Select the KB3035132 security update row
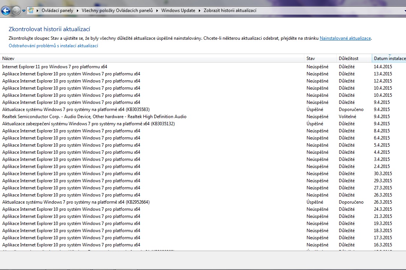This screenshot has height=270, width=406. [203, 124]
